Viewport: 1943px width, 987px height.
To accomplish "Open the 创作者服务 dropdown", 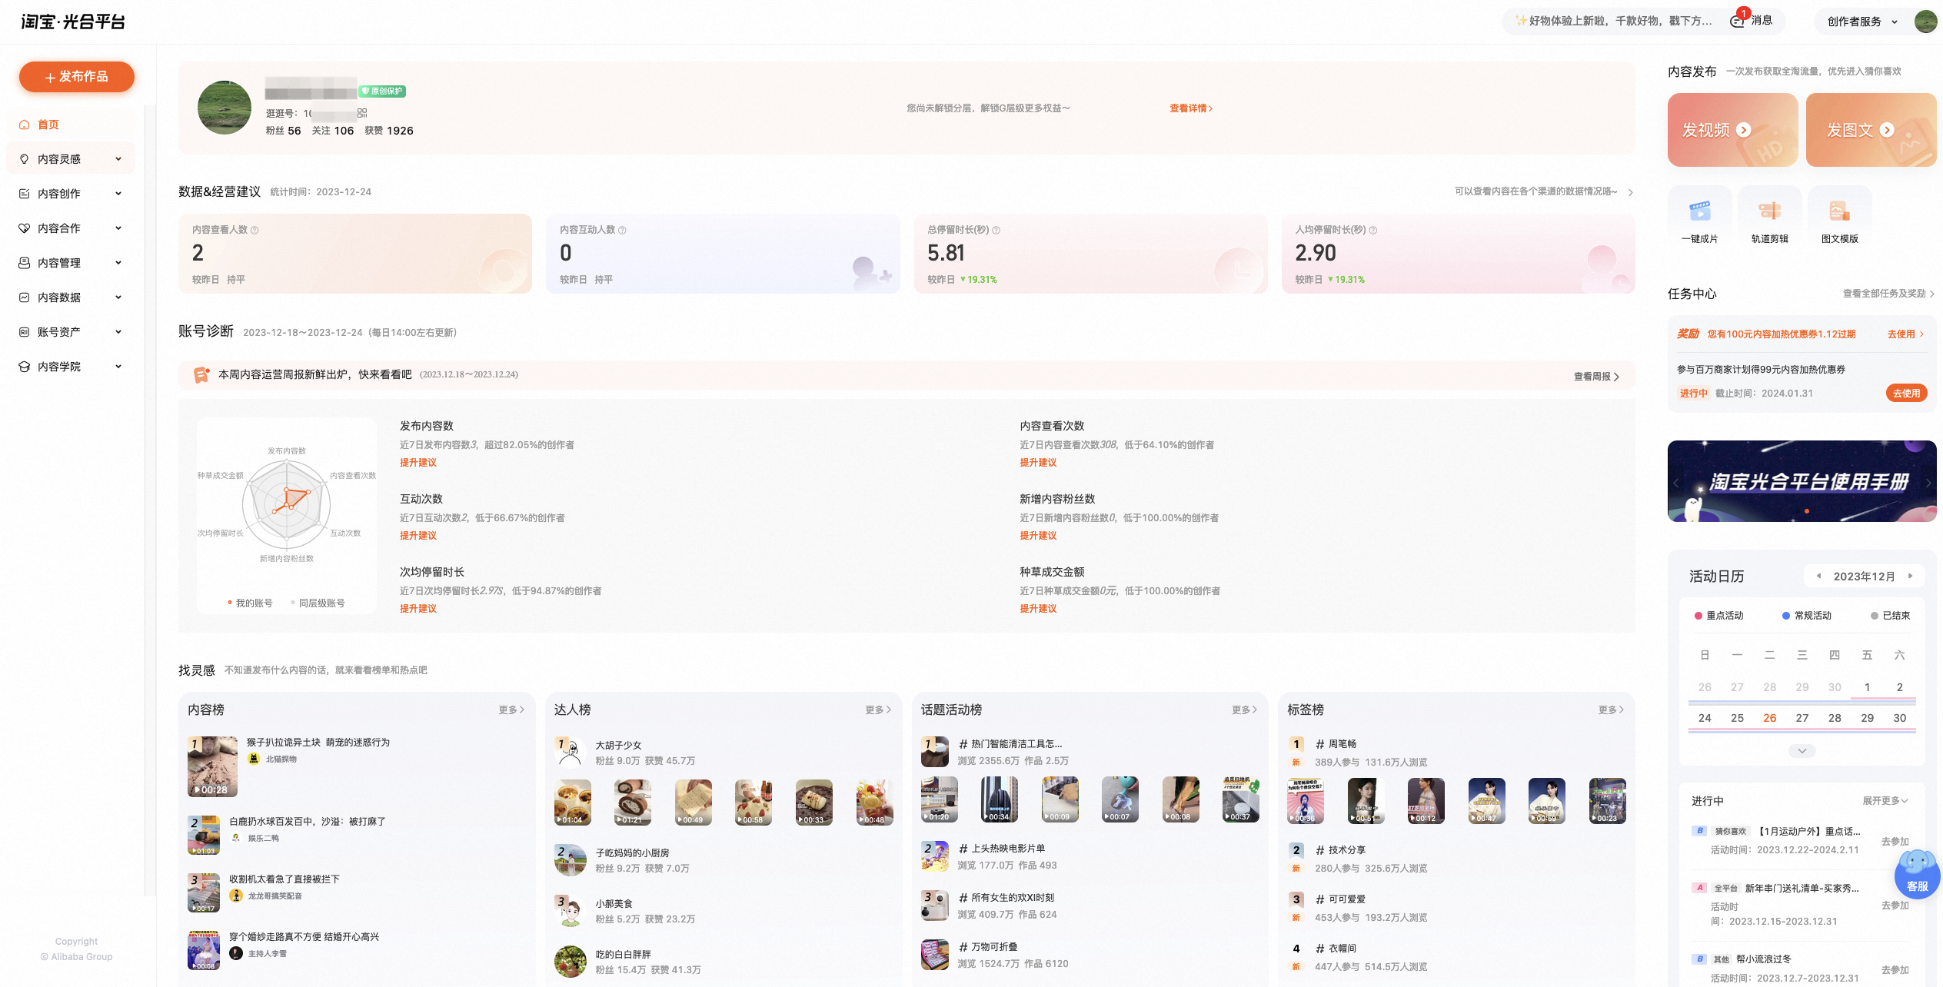I will click(x=1862, y=22).
